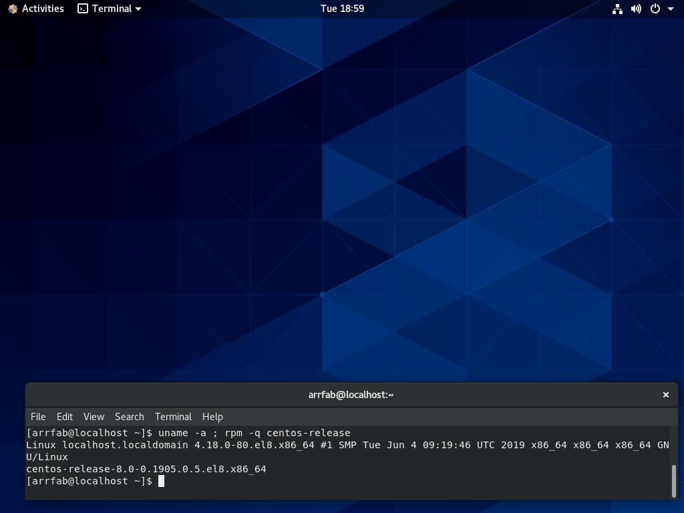Click the centos-release version output line

pyautogui.click(x=146, y=469)
